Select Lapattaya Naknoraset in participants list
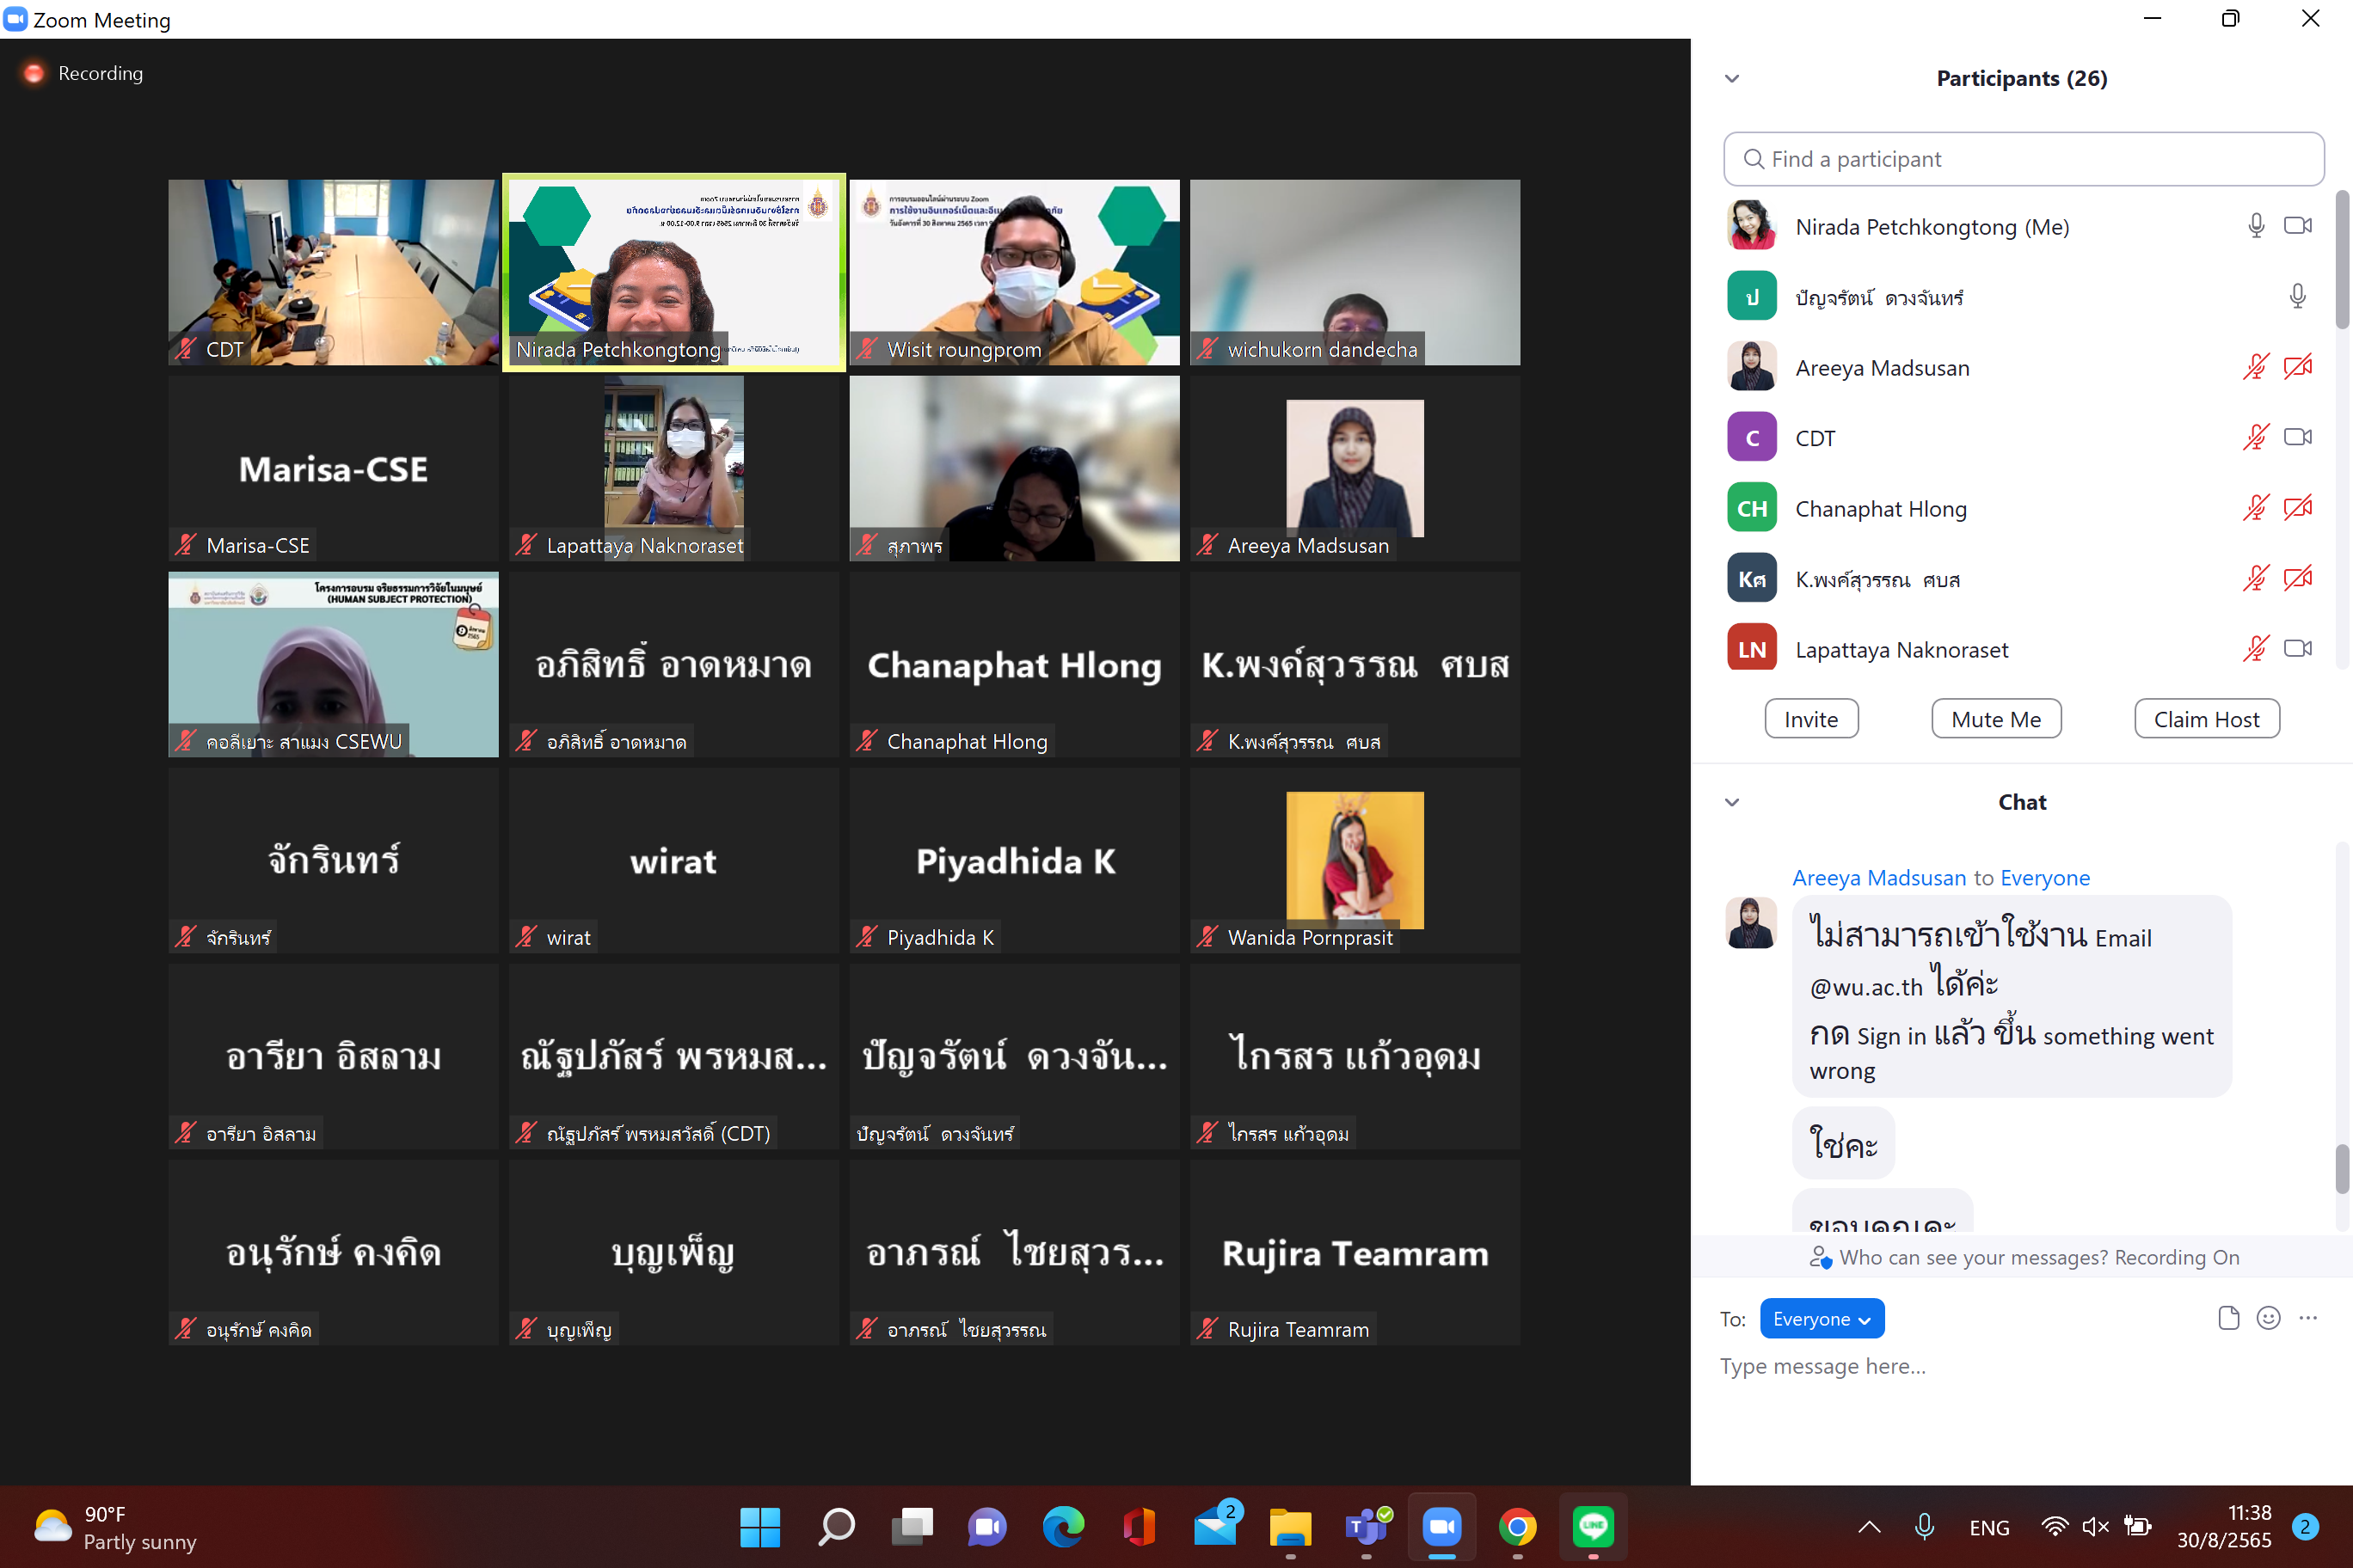2353x1568 pixels. [1901, 649]
